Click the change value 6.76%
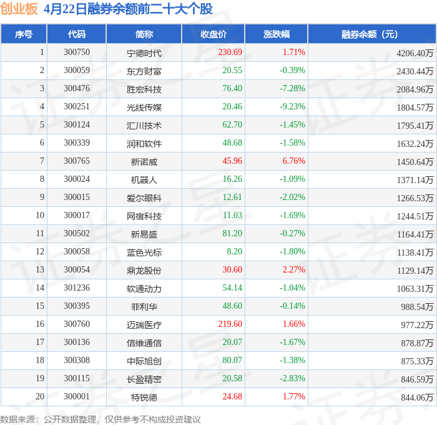Screen dimensions: 437x425 click(294, 161)
